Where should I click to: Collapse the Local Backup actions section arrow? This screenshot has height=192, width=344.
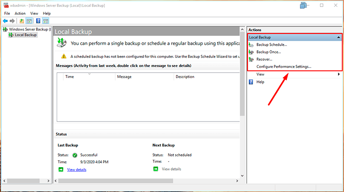click(x=338, y=37)
